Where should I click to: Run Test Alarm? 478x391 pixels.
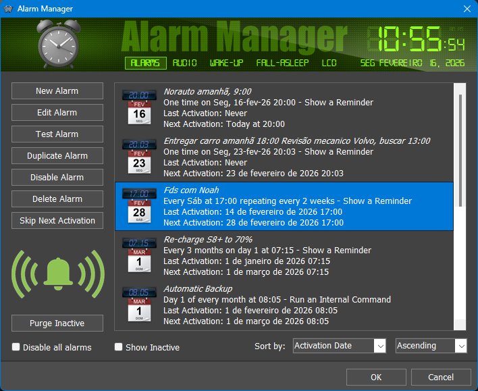click(57, 134)
